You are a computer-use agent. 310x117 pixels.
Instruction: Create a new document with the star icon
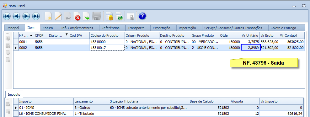click(48, 16)
